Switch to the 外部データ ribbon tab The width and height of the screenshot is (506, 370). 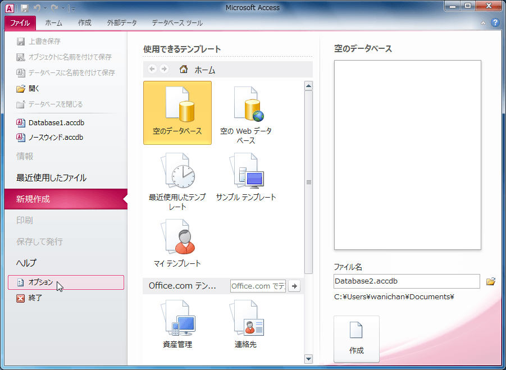coord(122,23)
